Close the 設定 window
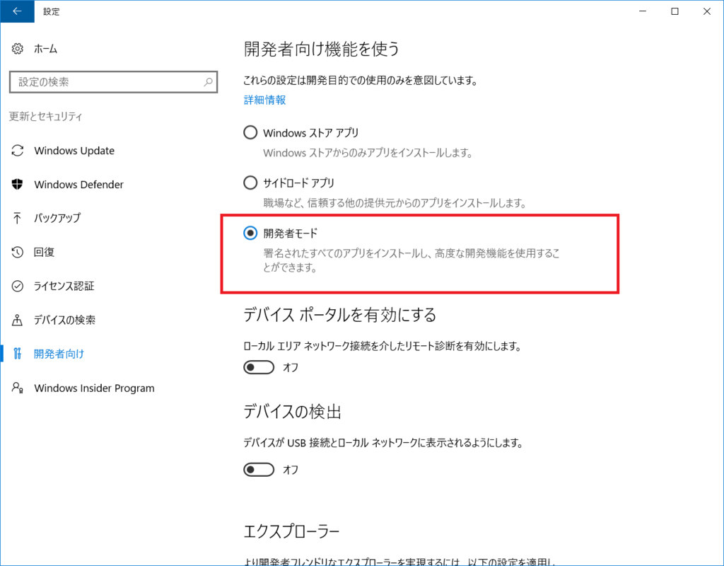Screen dimensions: 724x566 tap(707, 11)
